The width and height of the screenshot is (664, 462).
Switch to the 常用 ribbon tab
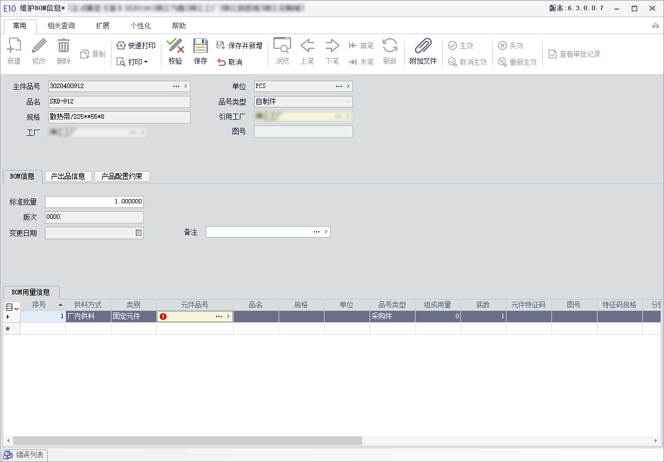[x=19, y=26]
